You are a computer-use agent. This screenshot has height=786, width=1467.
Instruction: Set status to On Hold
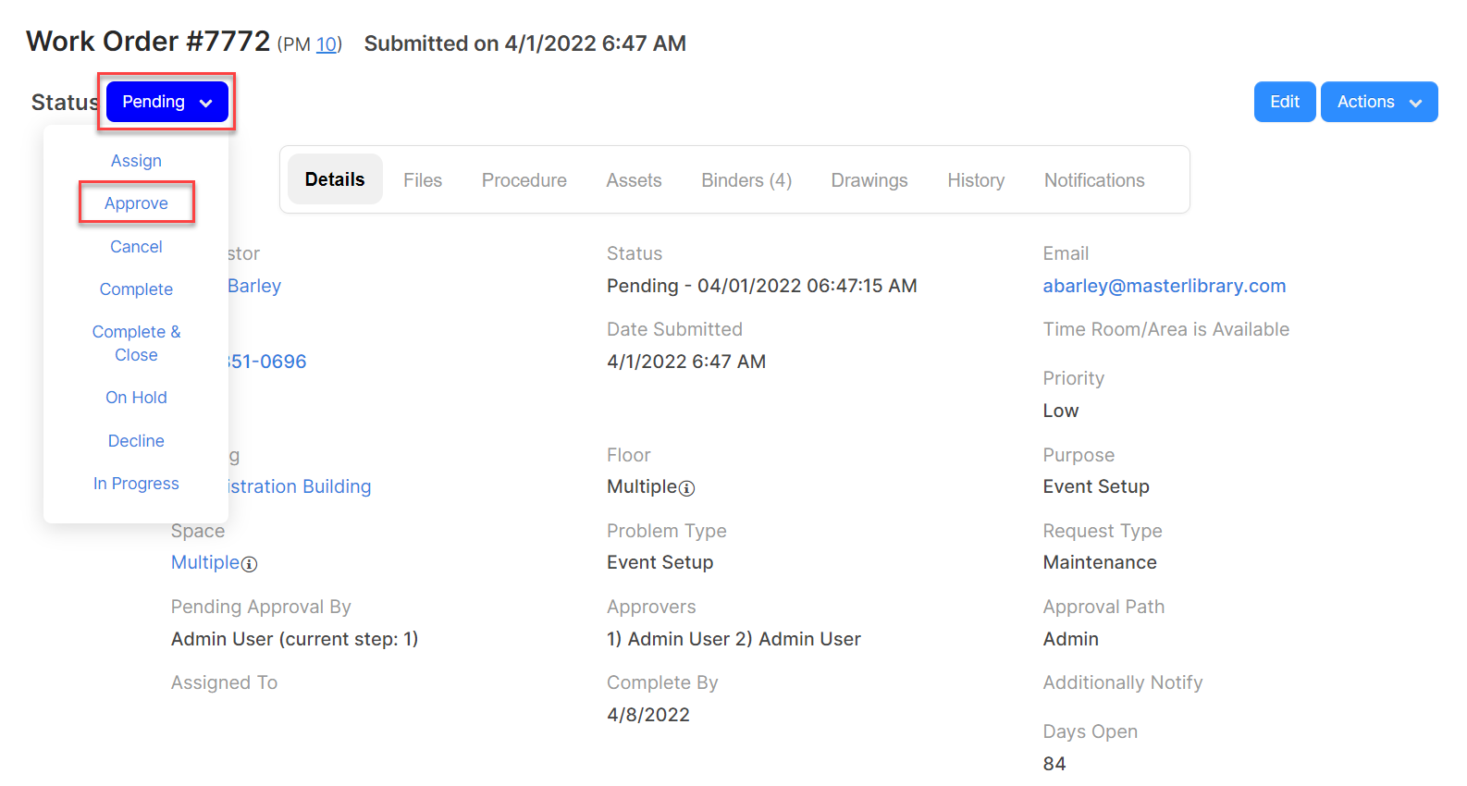click(x=136, y=398)
